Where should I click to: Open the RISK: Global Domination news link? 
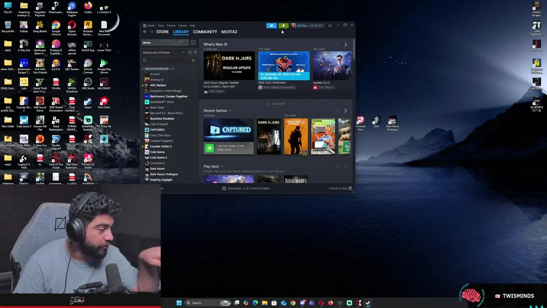(x=276, y=88)
